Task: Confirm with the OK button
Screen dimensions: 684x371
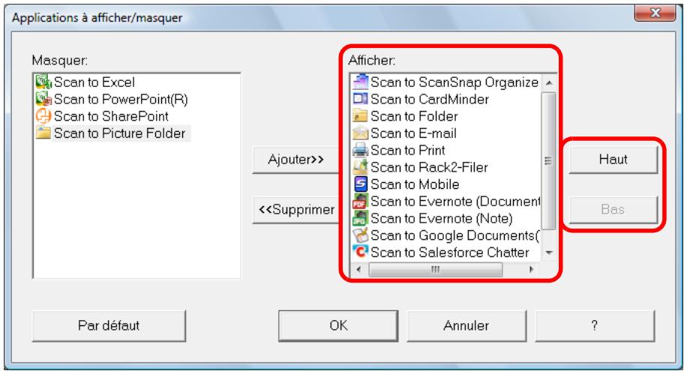Action: click(338, 326)
